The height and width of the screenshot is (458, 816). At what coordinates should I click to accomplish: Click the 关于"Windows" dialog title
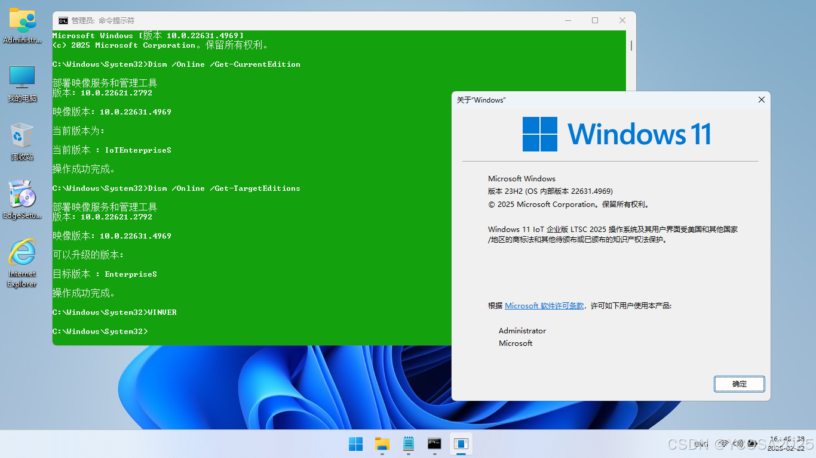click(480, 100)
